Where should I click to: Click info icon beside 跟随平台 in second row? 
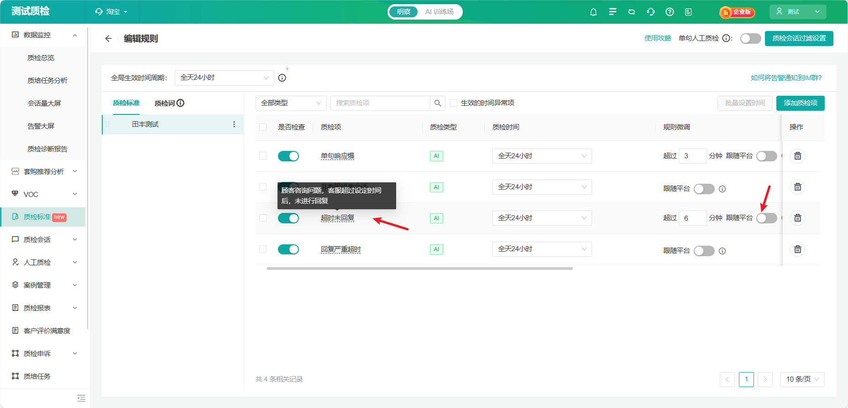[722, 189]
